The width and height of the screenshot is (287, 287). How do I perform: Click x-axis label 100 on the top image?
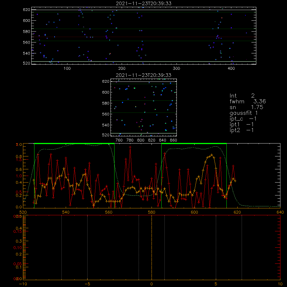(67, 69)
